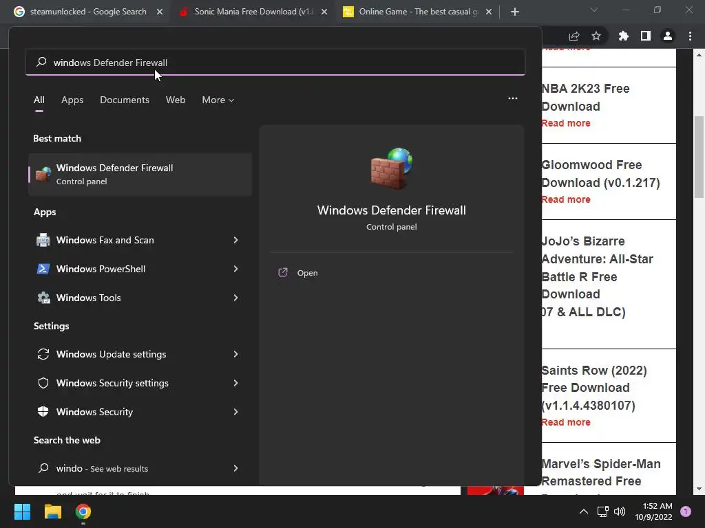Expand Windows Fax and Scan chevron
Viewport: 705px width, 528px height.
pyautogui.click(x=235, y=240)
